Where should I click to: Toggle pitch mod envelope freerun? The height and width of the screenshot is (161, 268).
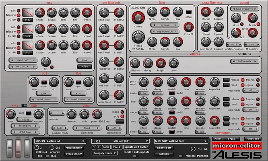click(x=258, y=80)
